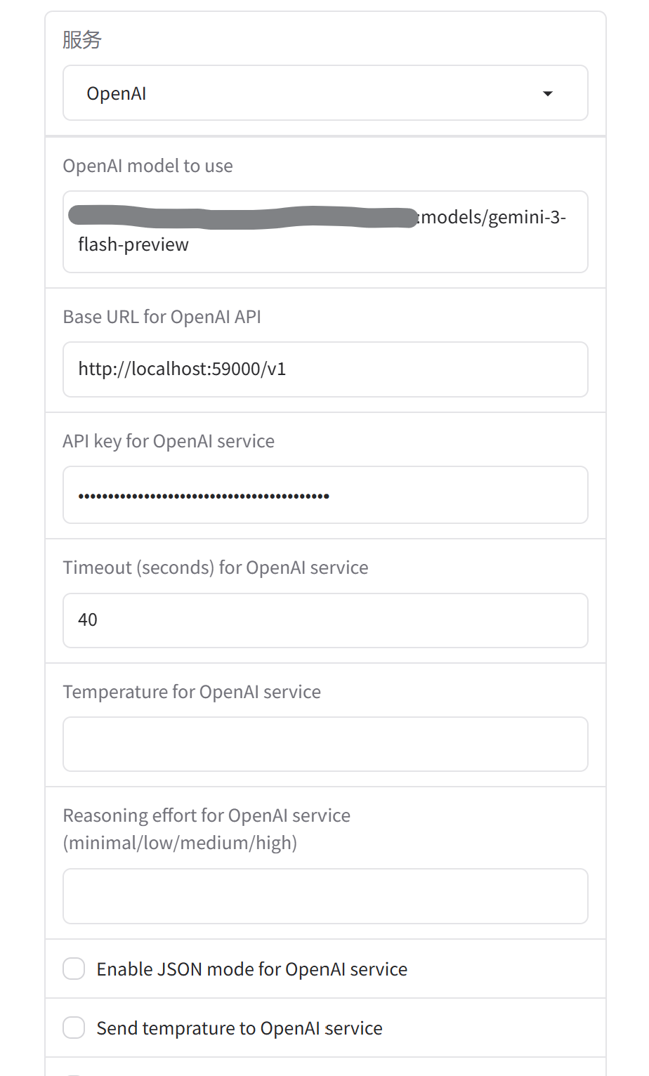The image size is (649, 1076).
Task: Click the 'API key for OpenAI service' label
Action: click(169, 441)
